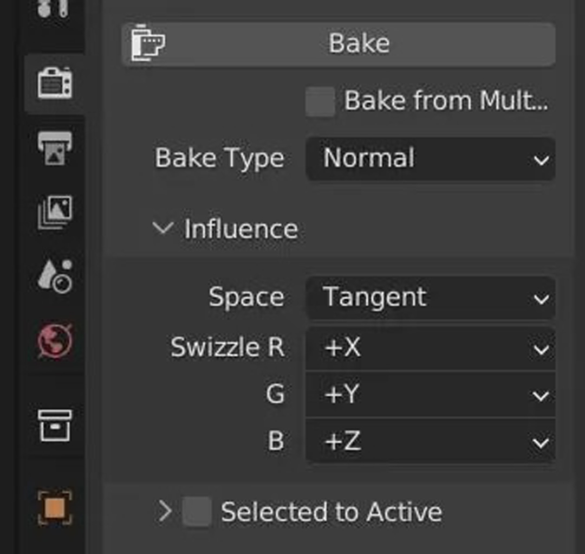This screenshot has width=585, height=554.
Task: Open the Swizzle R +X dropdown
Action: 430,347
